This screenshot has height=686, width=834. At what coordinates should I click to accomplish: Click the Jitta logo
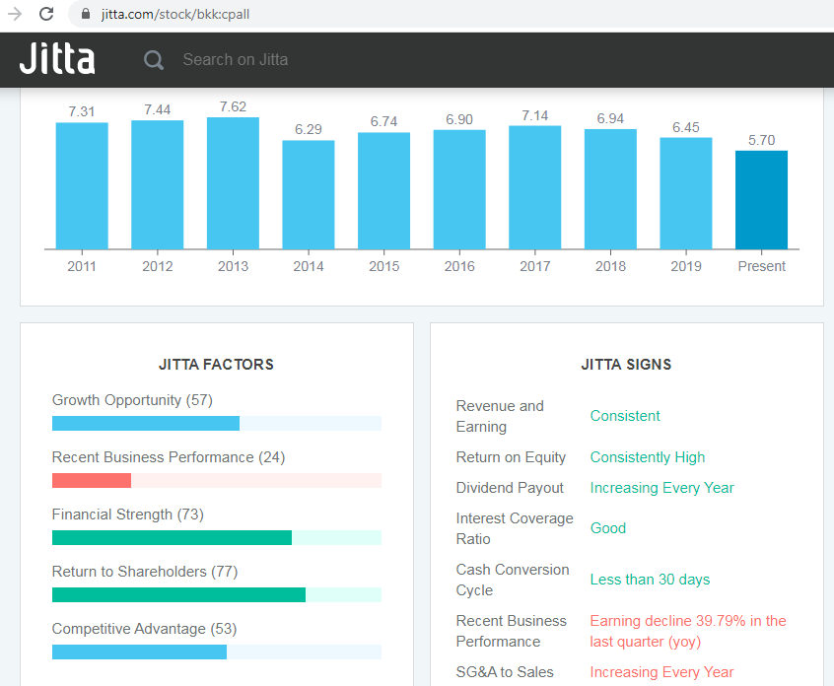(57, 59)
